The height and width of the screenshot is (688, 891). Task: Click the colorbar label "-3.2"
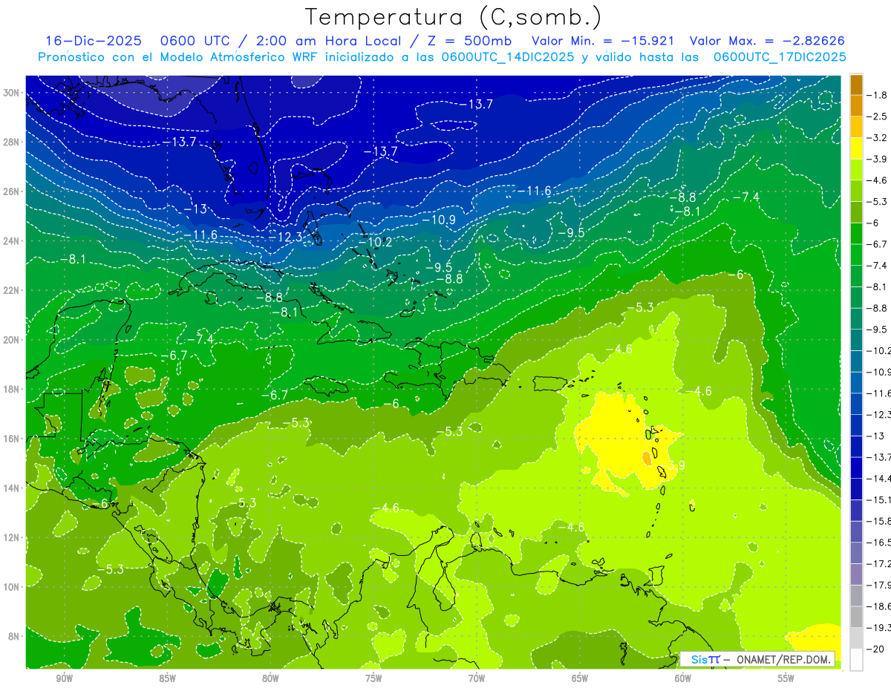877,138
